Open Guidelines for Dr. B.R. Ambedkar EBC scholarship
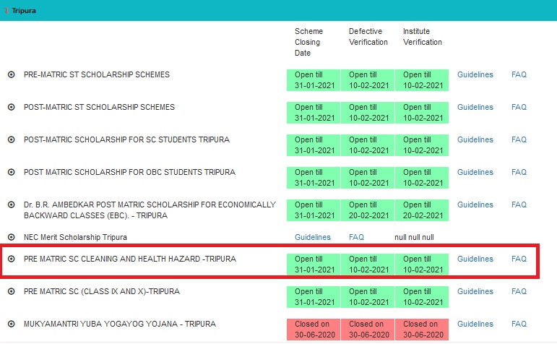Screen dimensions: 557x344 (475, 205)
